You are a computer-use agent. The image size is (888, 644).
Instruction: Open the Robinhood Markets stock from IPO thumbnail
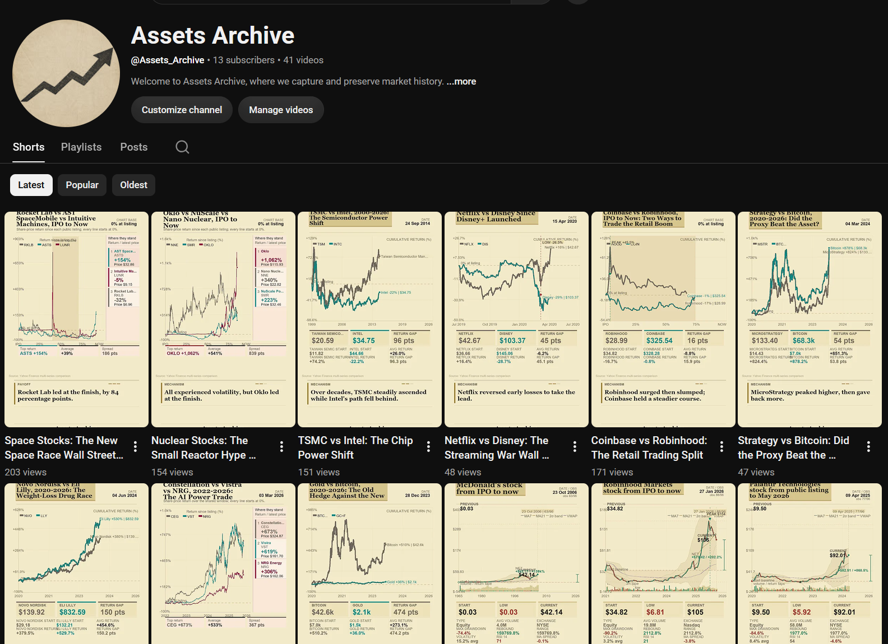(663, 563)
